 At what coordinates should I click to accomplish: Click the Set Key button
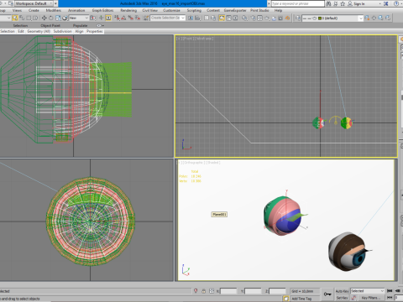(x=342, y=298)
